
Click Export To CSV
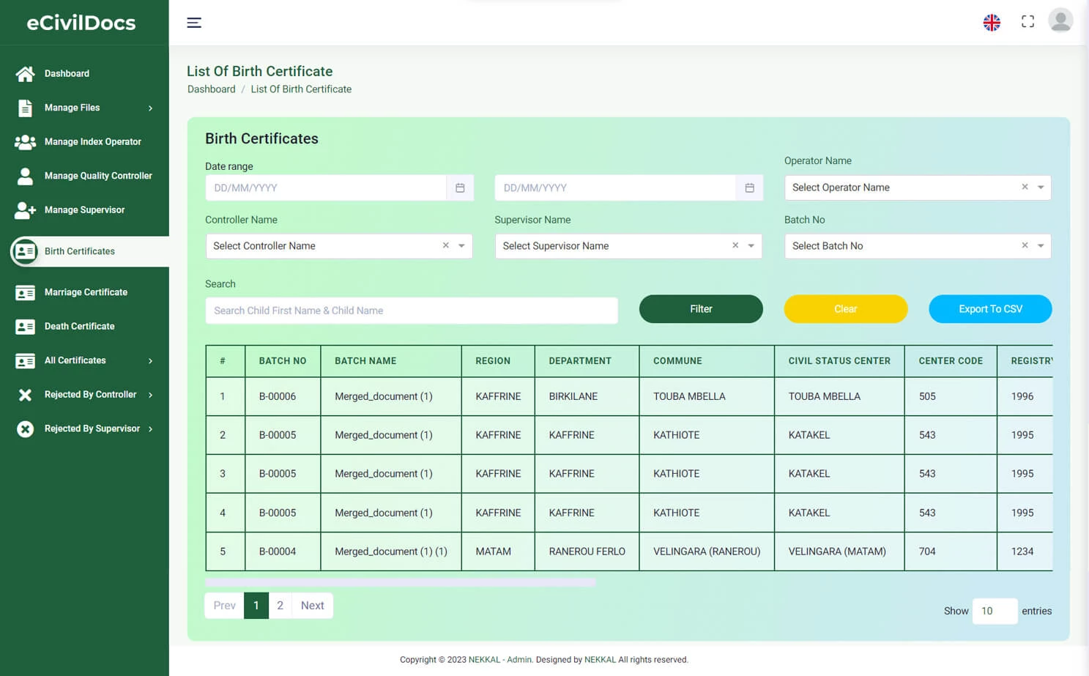click(990, 308)
